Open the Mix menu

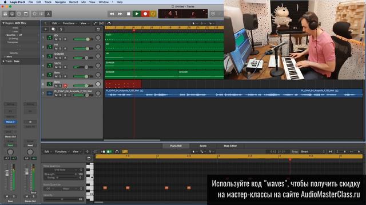click(83, 2)
